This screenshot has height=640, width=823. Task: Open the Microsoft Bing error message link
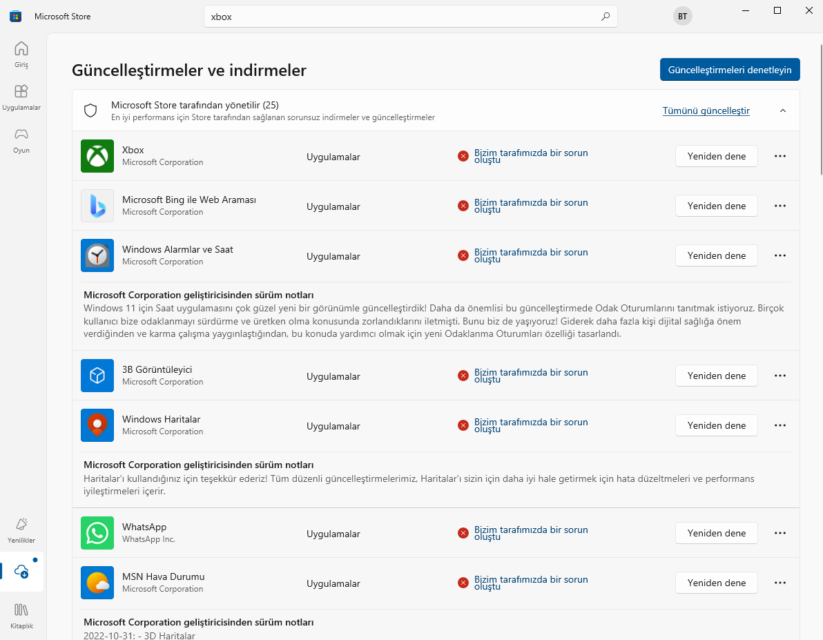[531, 206]
